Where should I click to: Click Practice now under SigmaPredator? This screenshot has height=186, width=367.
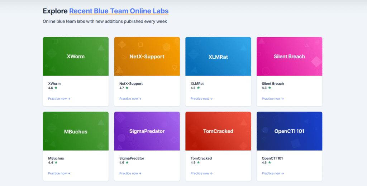[130, 173]
